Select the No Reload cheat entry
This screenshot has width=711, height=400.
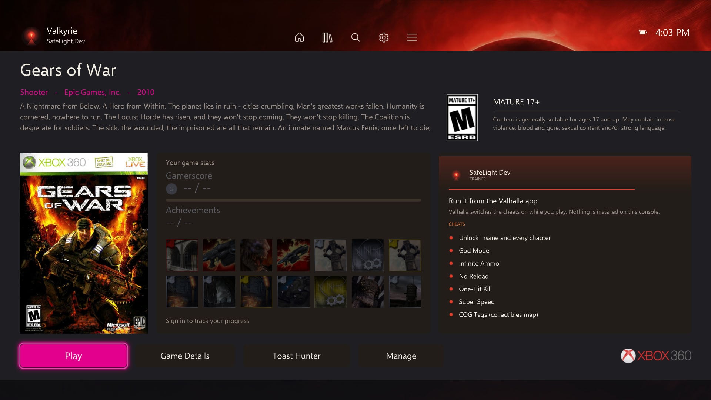click(474, 276)
